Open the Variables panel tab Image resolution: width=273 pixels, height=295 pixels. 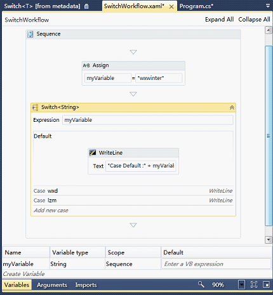[x=17, y=285]
